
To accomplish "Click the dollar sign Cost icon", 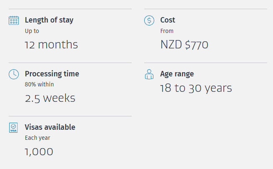I will (149, 20).
